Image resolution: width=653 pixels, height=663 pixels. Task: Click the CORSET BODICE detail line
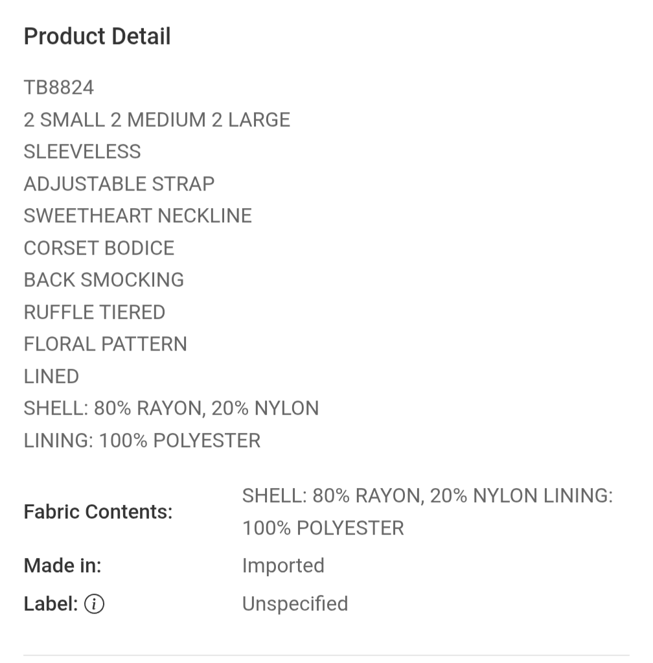tap(99, 248)
